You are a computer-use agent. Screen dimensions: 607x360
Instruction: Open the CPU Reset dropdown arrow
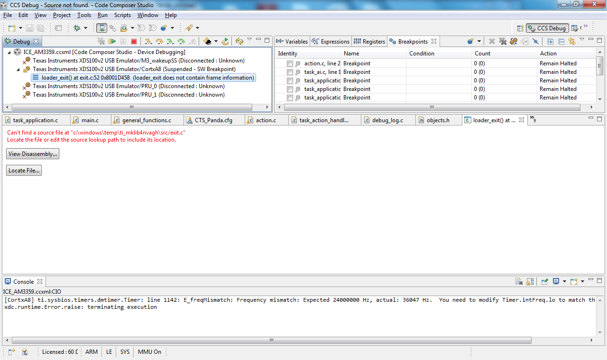[216, 42]
